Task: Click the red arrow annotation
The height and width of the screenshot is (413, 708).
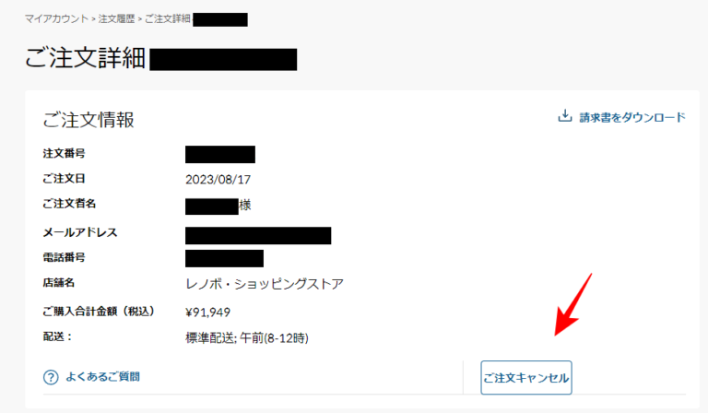Action: pyautogui.click(x=572, y=304)
